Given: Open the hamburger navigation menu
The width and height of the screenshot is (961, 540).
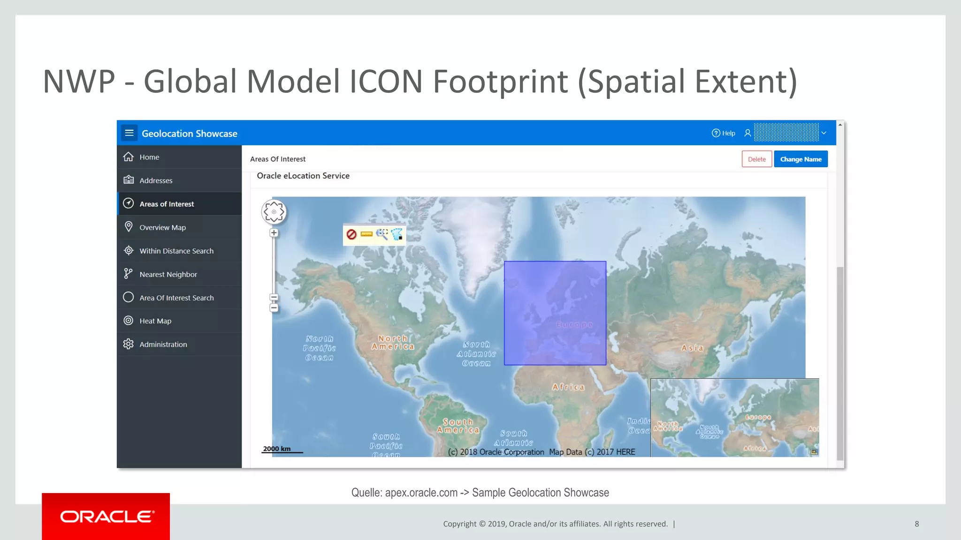Looking at the screenshot, I should 130,133.
